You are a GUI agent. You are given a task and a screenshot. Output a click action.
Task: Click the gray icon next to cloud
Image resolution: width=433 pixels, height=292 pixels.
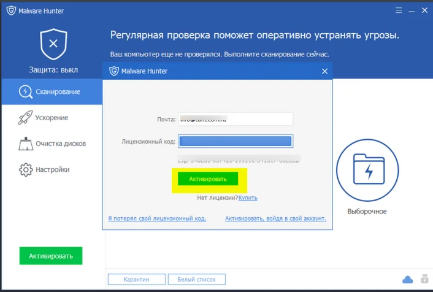[x=424, y=279]
